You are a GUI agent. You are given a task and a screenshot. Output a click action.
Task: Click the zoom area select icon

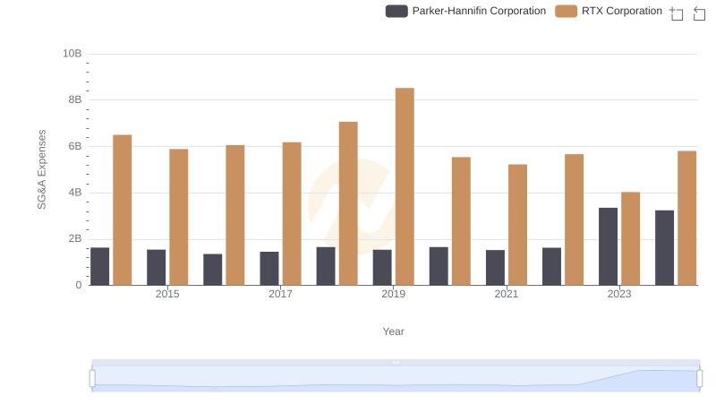tap(677, 13)
